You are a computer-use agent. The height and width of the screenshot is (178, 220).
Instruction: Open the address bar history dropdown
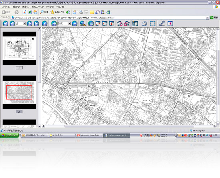[208, 18]
